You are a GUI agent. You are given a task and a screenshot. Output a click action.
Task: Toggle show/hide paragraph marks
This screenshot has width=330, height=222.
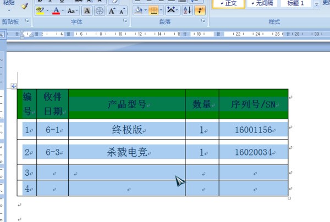point(200,10)
